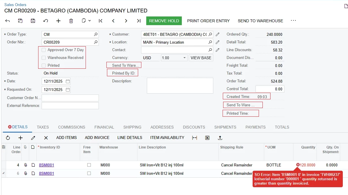Go to next record icon
The width and height of the screenshot is (348, 195).
(x=126, y=21)
